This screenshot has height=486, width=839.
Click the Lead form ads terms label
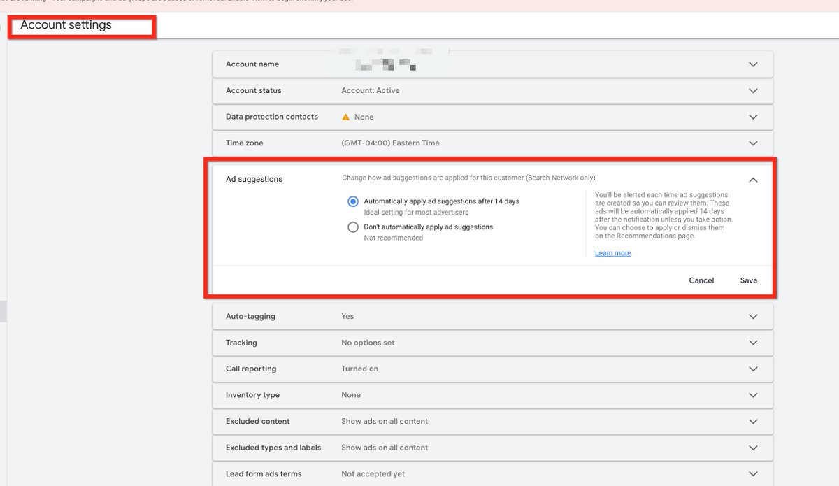264,474
